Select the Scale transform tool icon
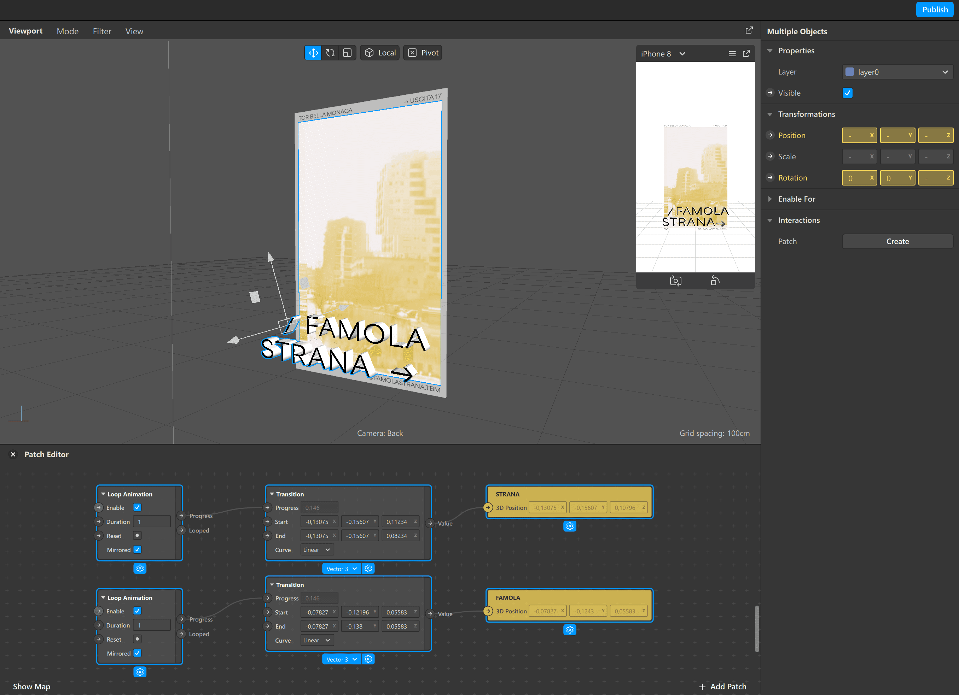This screenshot has width=959, height=695. click(x=347, y=53)
